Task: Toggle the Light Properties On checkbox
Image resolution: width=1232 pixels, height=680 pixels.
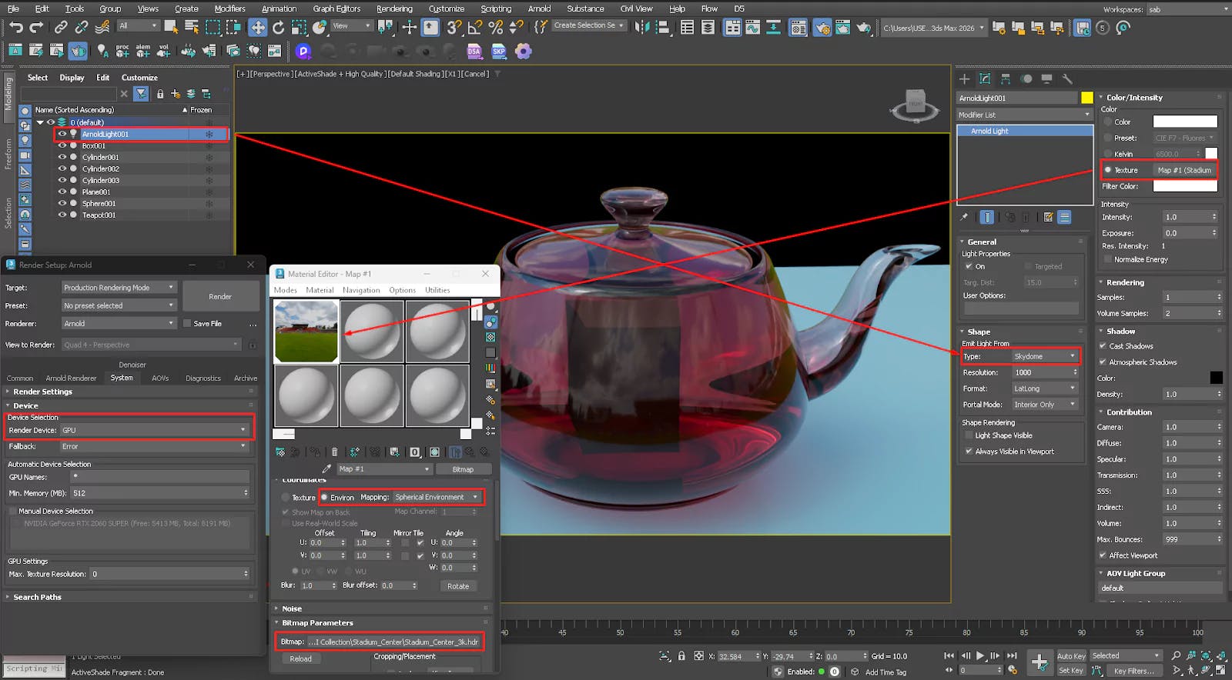Action: 969,266
